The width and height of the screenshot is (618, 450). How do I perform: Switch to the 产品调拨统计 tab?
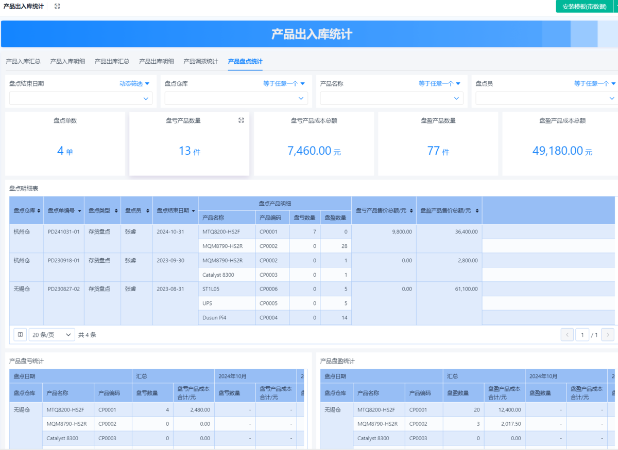201,61
